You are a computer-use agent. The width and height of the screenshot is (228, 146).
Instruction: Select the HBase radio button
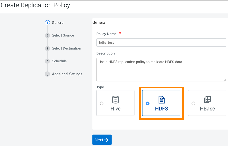point(194,103)
